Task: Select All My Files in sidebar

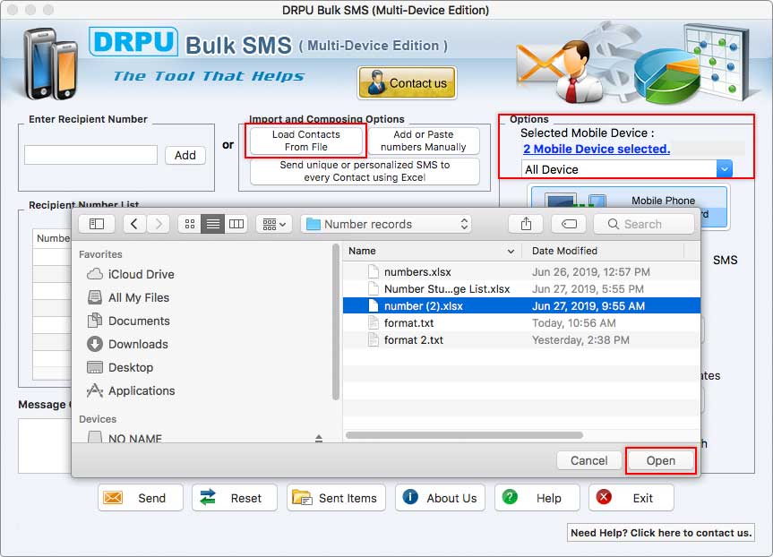Action: point(128,297)
